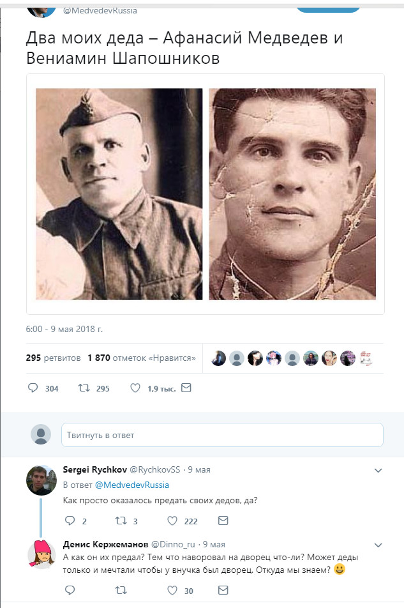404x608 pixels.
Task: Retweet Sergei Rychkov's reply
Action: click(x=120, y=521)
